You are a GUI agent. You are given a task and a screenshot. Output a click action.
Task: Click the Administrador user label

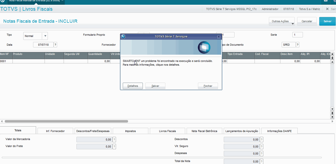pos(270,9)
